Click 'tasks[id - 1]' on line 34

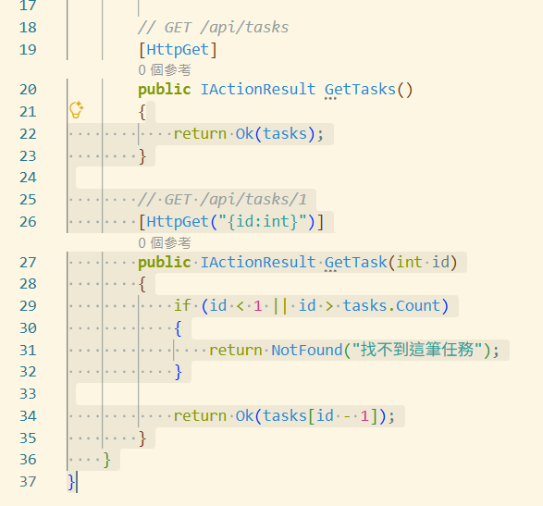[320, 416]
